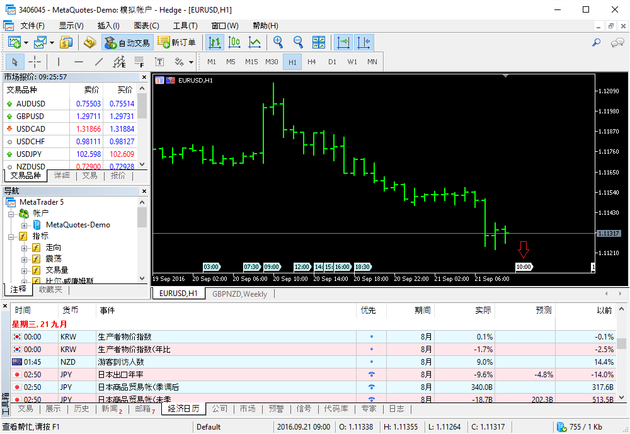Expand the 震荡 indicators node

(24, 259)
